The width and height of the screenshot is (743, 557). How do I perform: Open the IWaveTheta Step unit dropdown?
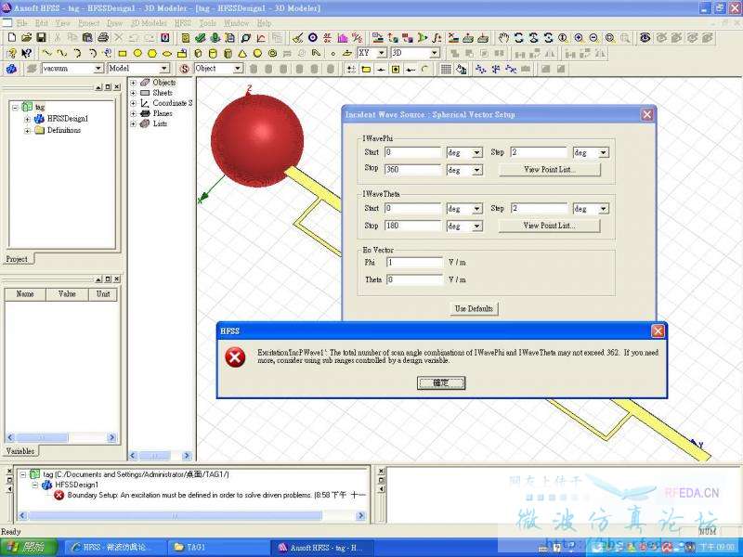603,208
